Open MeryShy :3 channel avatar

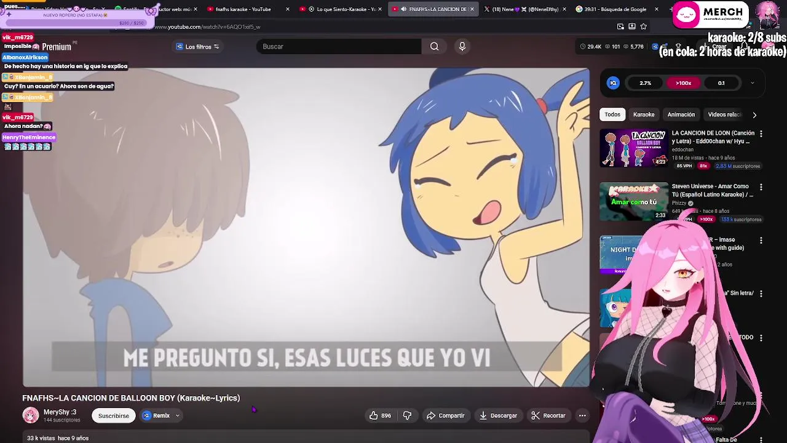[x=30, y=416]
